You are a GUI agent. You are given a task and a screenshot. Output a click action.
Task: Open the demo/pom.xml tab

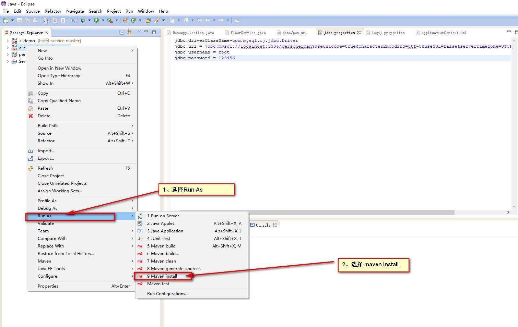click(292, 33)
